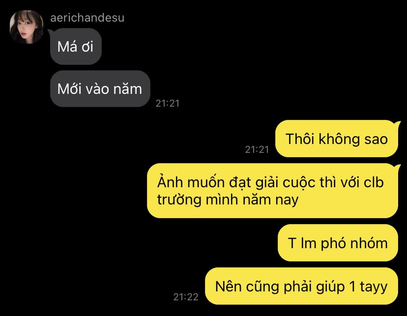Tap the aerichandesu username label
Image resolution: width=407 pixels, height=316 pixels.
(87, 18)
